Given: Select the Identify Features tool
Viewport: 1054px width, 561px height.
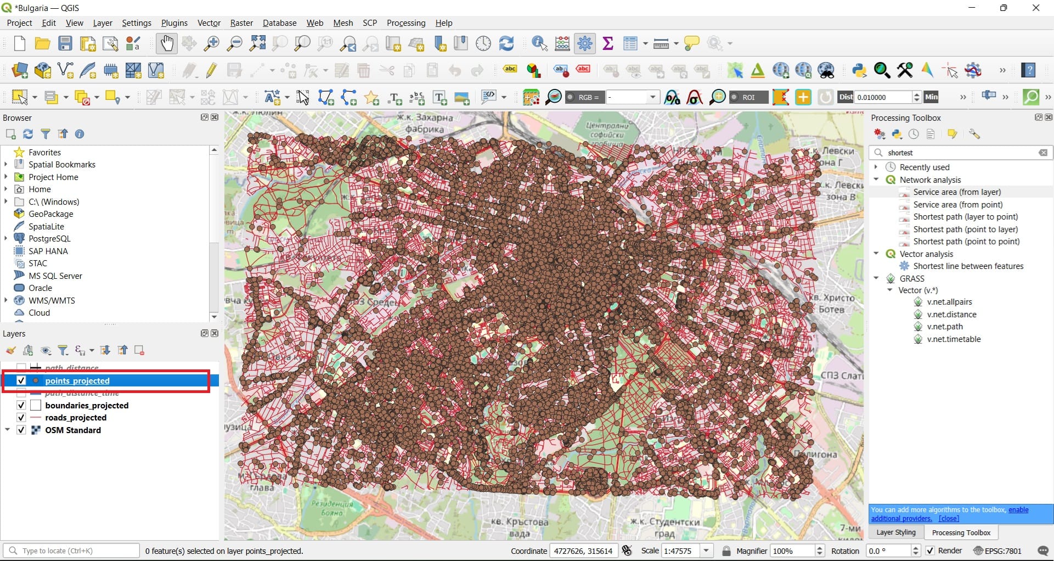Looking at the screenshot, I should click(539, 43).
